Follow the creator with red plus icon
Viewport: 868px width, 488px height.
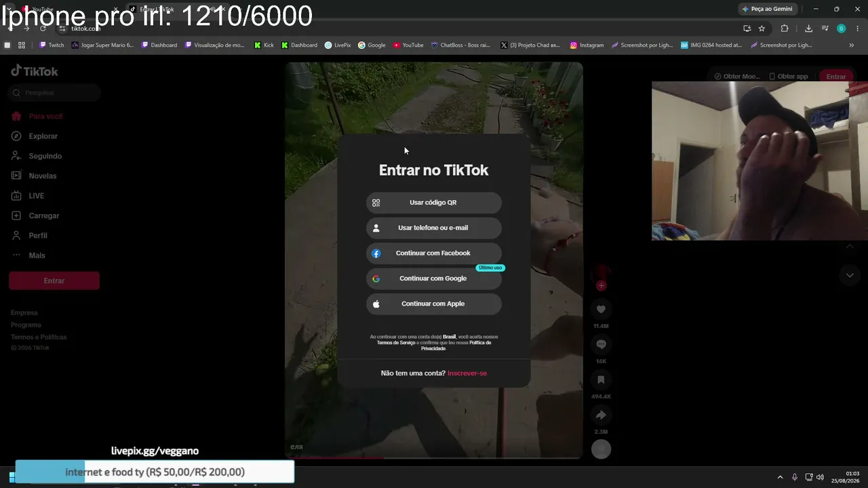coord(601,285)
